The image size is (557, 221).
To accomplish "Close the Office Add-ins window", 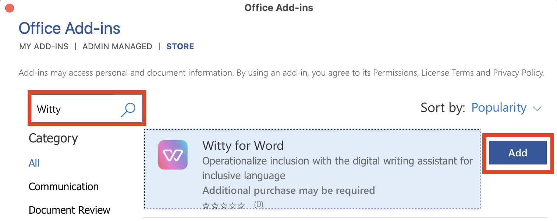I will (10, 8).
